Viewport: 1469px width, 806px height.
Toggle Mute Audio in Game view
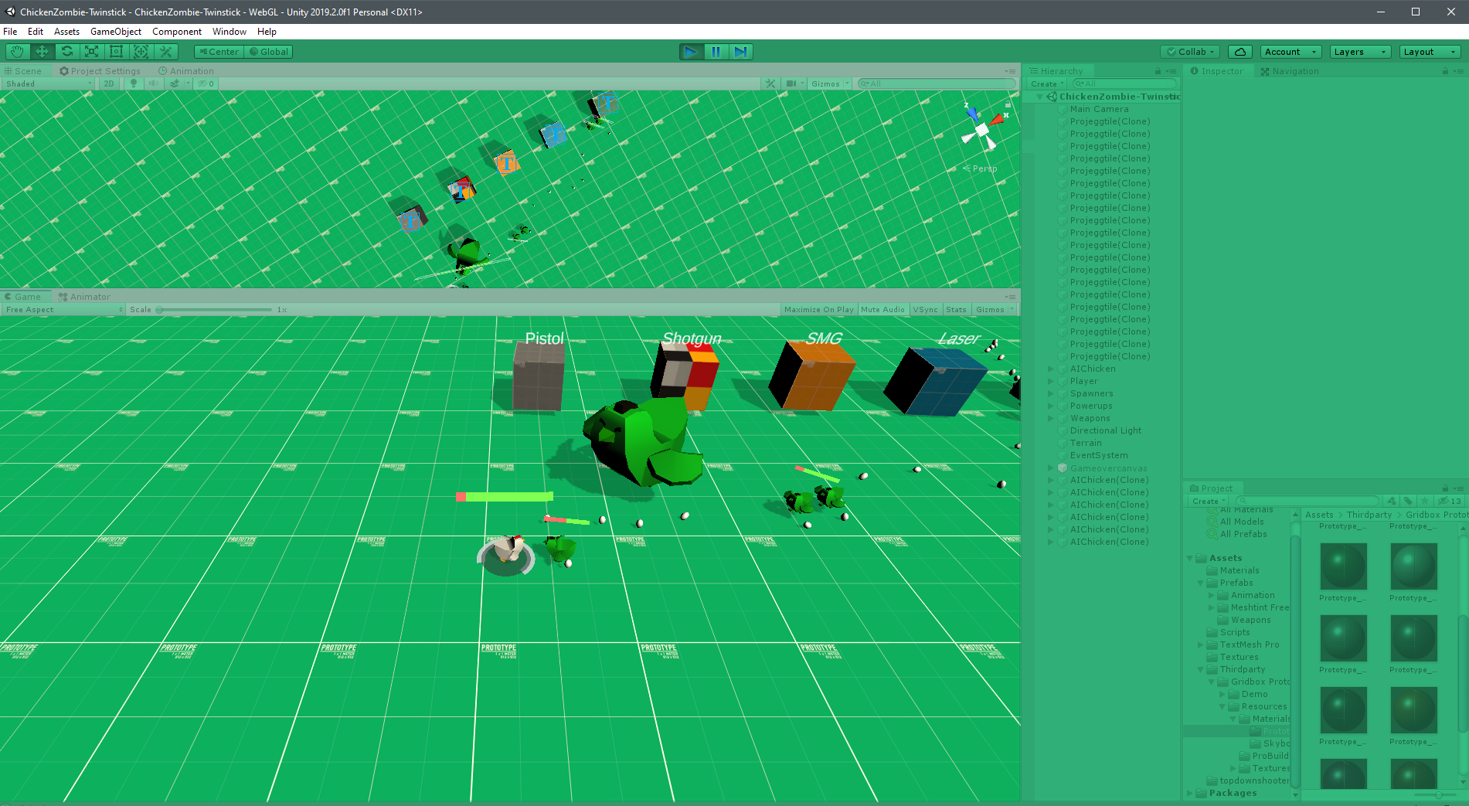point(882,309)
